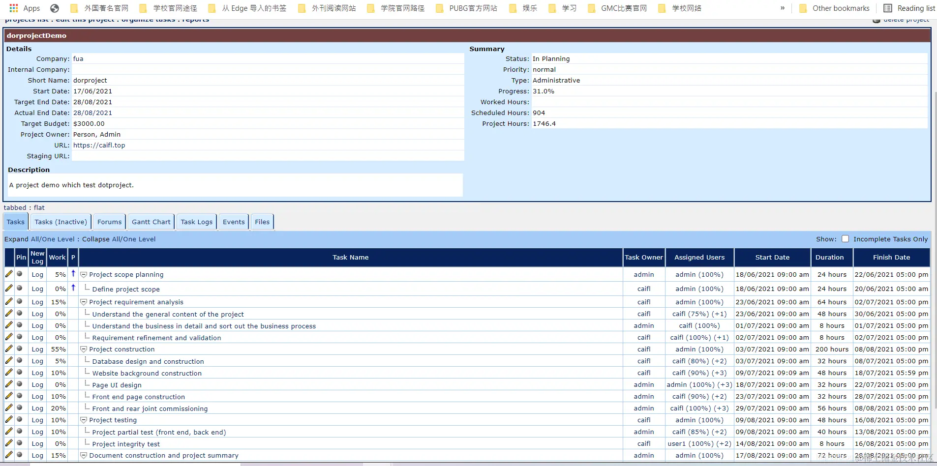
Task: Switch to tabbed view
Action: [15, 207]
